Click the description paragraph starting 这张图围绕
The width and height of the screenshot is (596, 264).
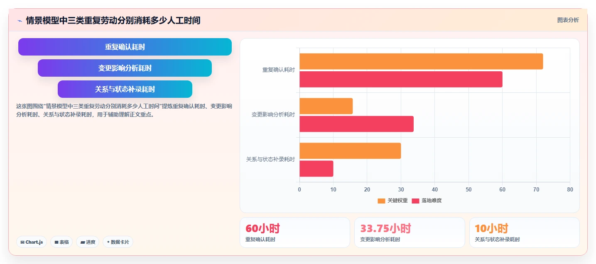click(x=124, y=111)
